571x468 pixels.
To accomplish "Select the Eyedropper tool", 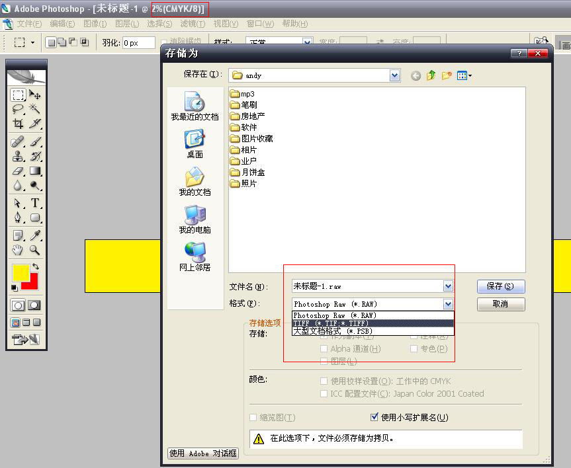I will [35, 235].
